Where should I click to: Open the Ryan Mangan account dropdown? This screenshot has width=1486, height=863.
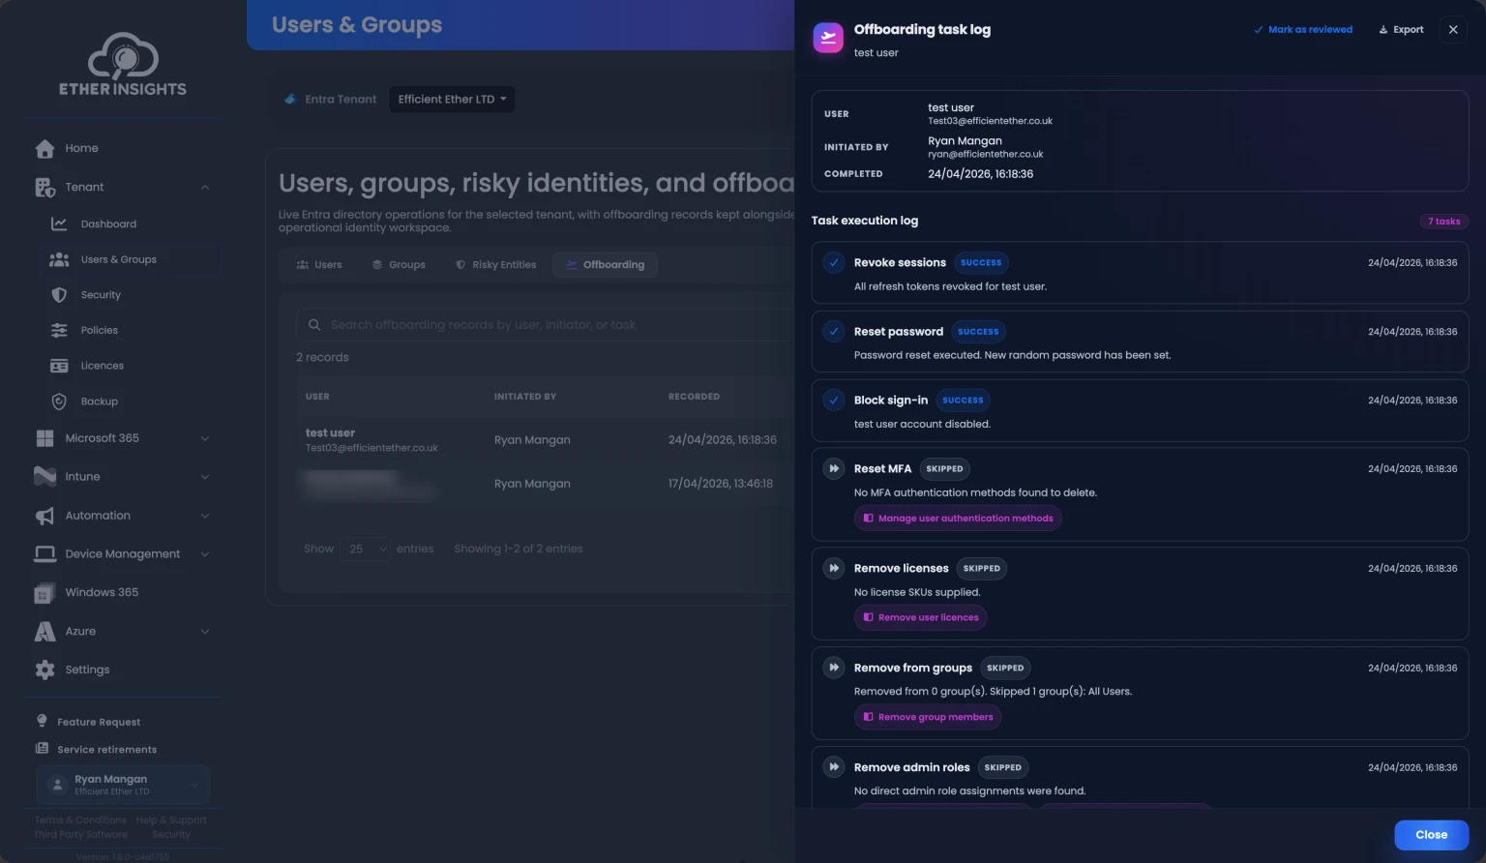[x=123, y=785]
